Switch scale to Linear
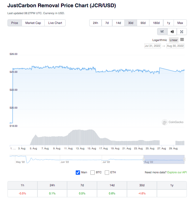This screenshot has height=199, width=188. [174, 40]
